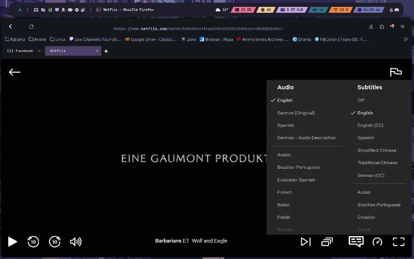
Task: Open the Anime bookmarks folder
Action: [37, 39]
